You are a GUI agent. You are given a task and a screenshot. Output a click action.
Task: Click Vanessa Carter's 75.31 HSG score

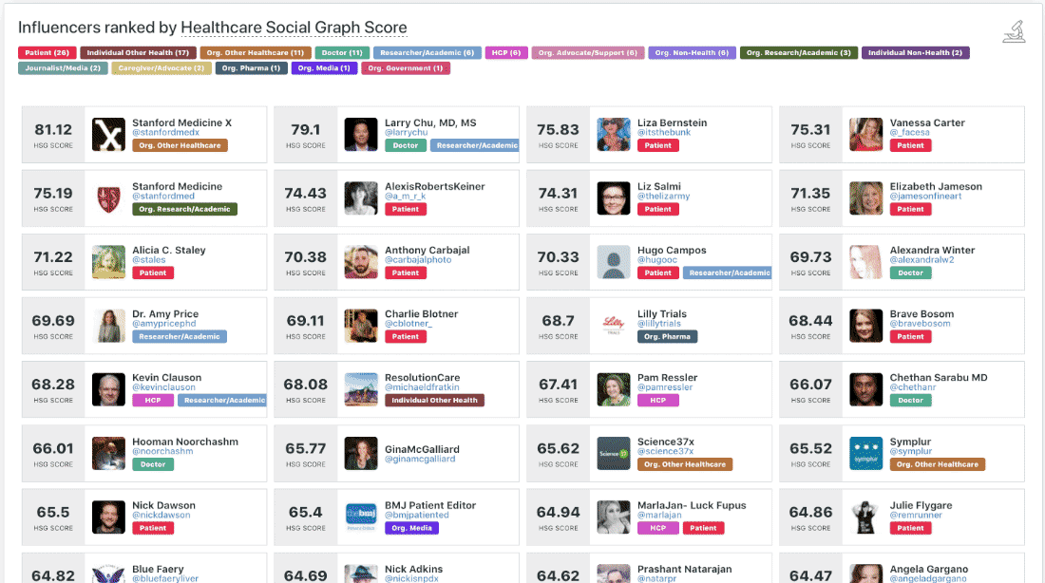[810, 130]
